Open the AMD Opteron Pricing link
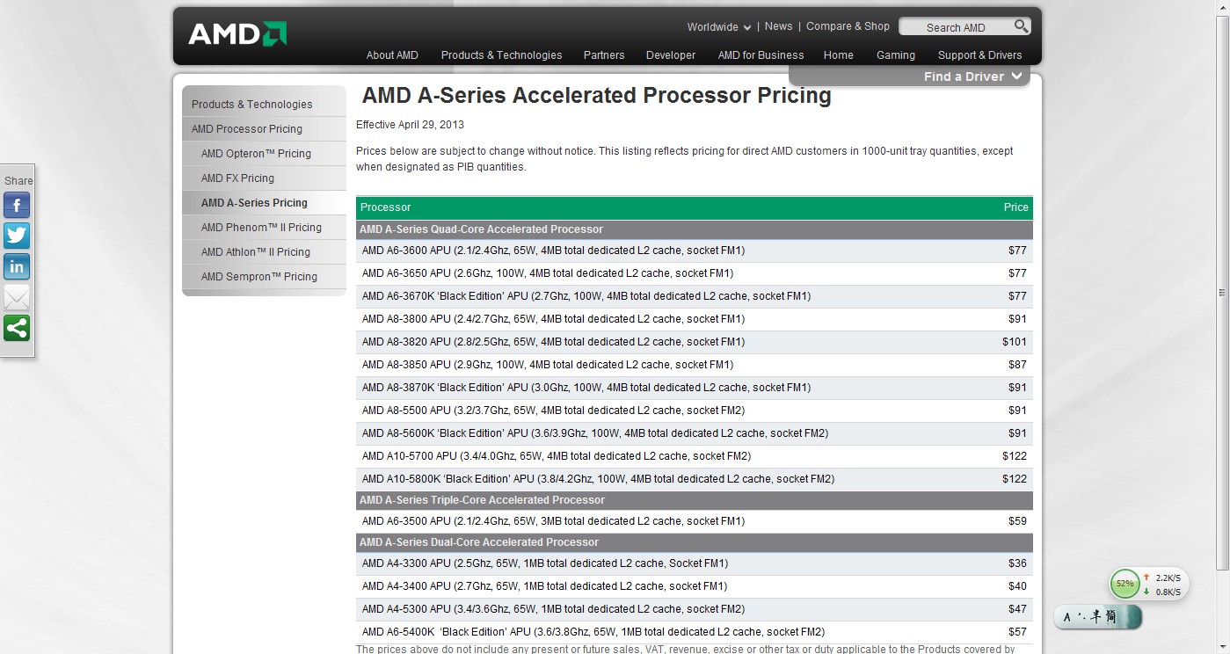The image size is (1230, 654). [256, 154]
